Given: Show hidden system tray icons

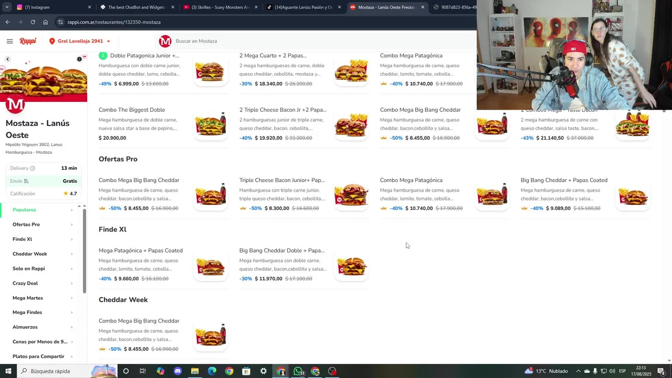Looking at the screenshot, I should click(578, 371).
